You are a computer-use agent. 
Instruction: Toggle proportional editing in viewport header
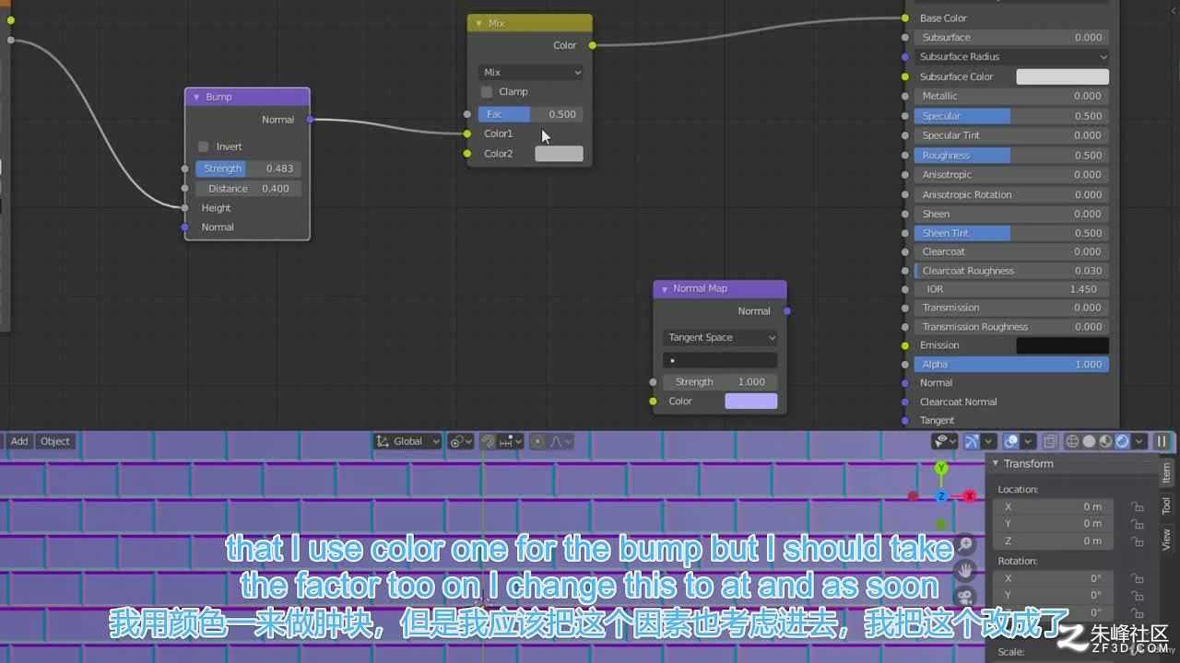point(537,441)
